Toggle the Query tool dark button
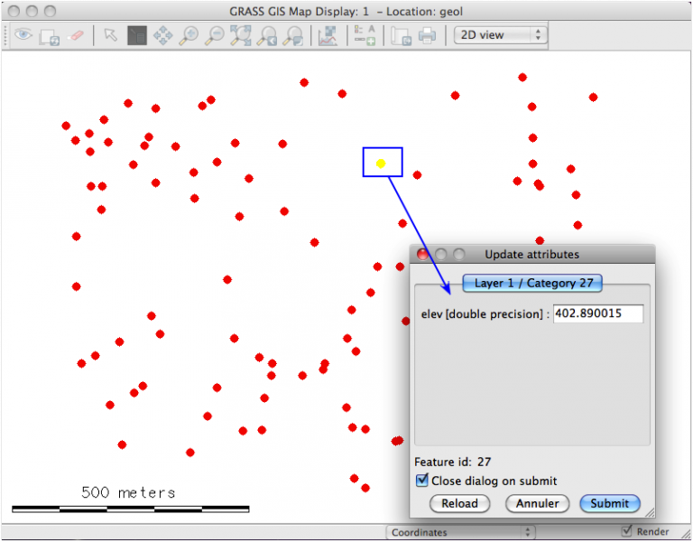Viewport: 693px width, 542px height. pyautogui.click(x=136, y=35)
